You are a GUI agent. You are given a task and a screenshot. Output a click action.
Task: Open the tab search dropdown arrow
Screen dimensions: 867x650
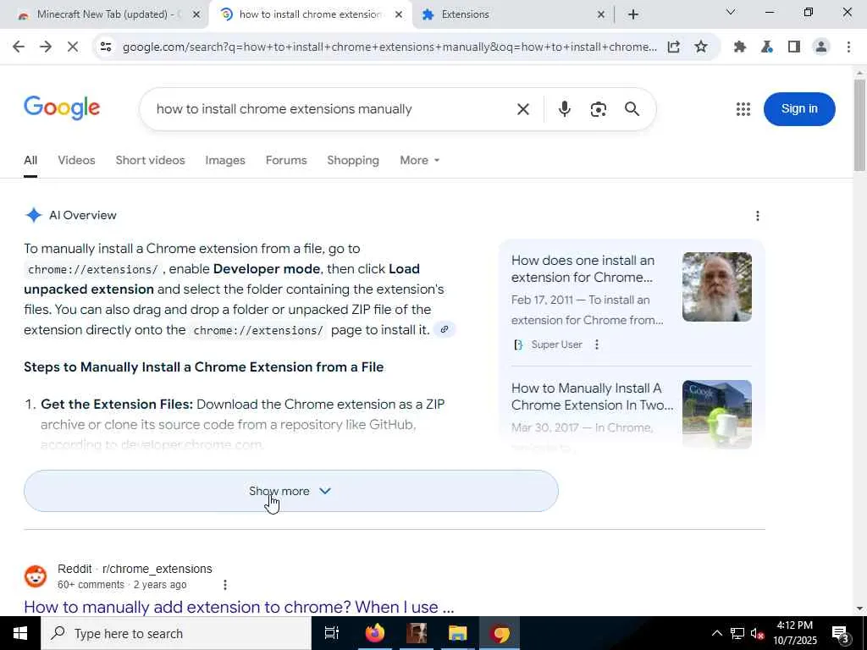(731, 12)
